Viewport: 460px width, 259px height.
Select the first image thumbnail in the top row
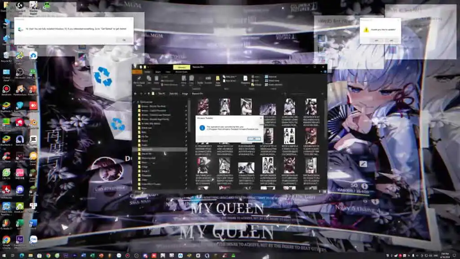pyautogui.click(x=203, y=106)
